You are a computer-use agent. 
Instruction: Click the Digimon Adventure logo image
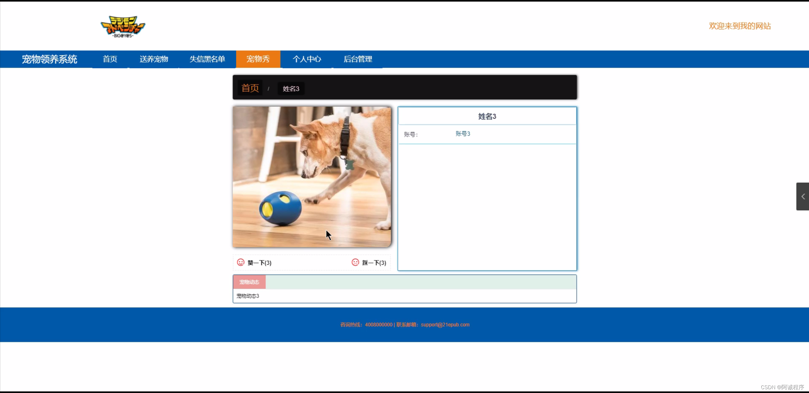tap(123, 27)
